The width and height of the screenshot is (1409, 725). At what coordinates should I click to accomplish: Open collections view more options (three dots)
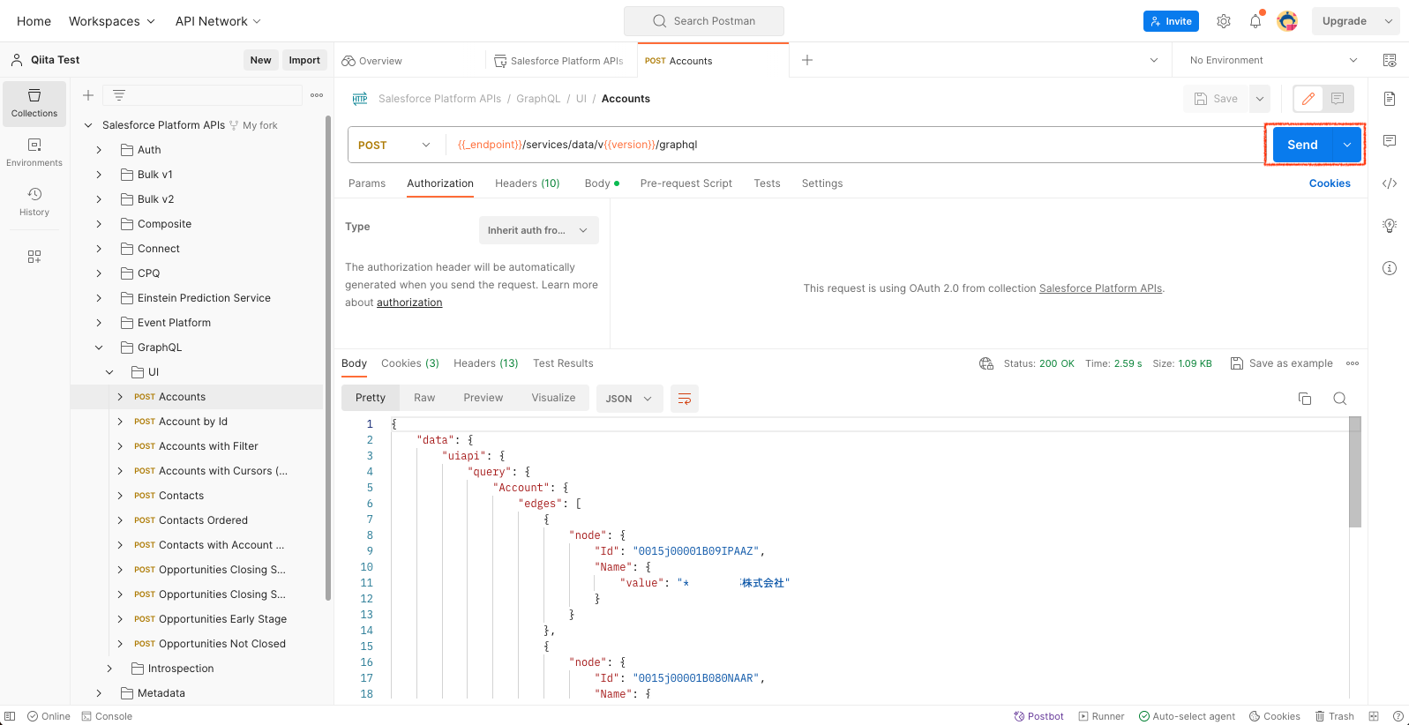[x=317, y=95]
